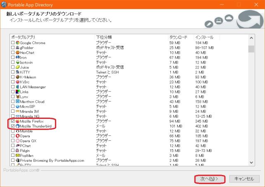Sort by the 下位分類 column header

[x=132, y=37]
